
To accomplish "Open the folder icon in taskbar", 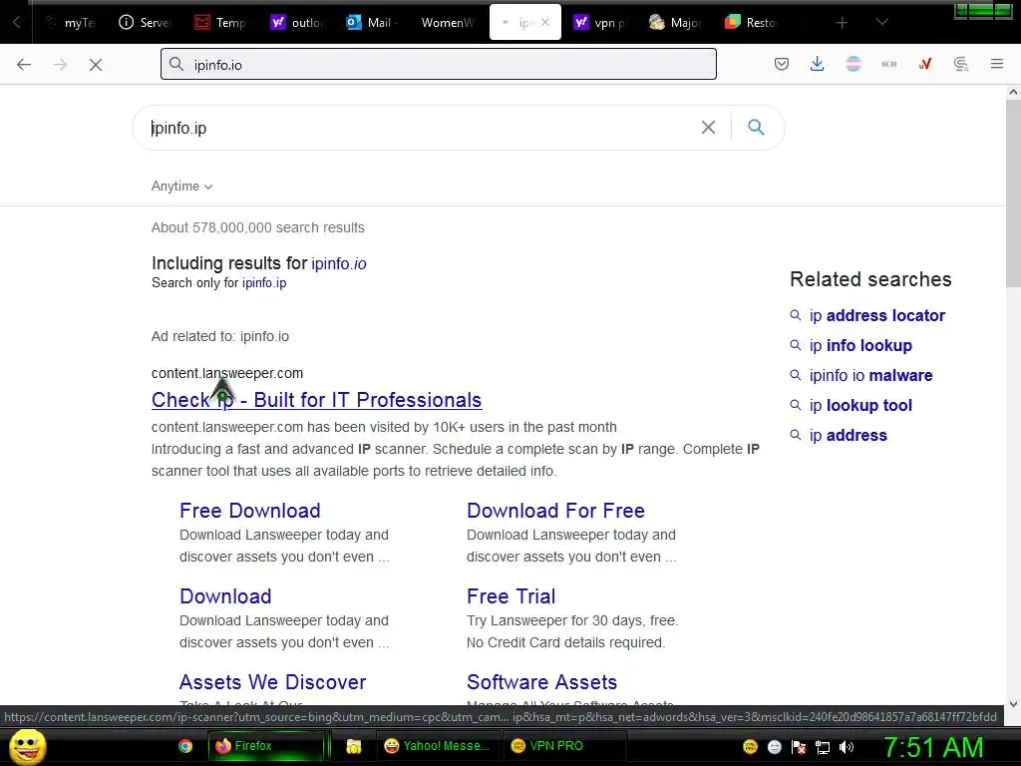I will (x=354, y=746).
